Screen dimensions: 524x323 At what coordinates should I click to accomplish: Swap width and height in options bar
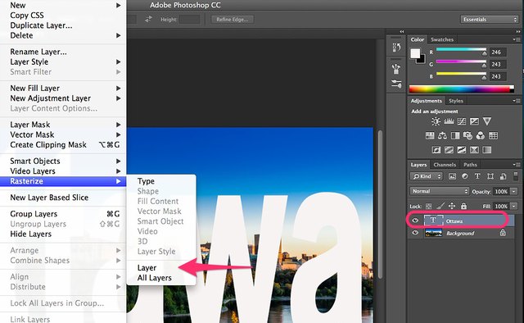point(148,20)
